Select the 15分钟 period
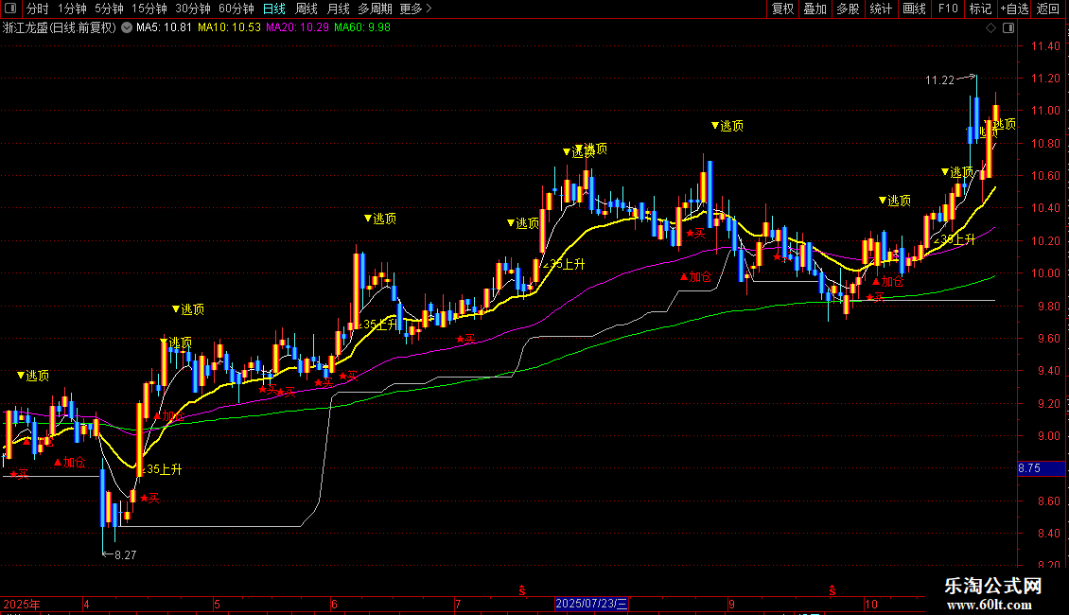 [x=149, y=9]
